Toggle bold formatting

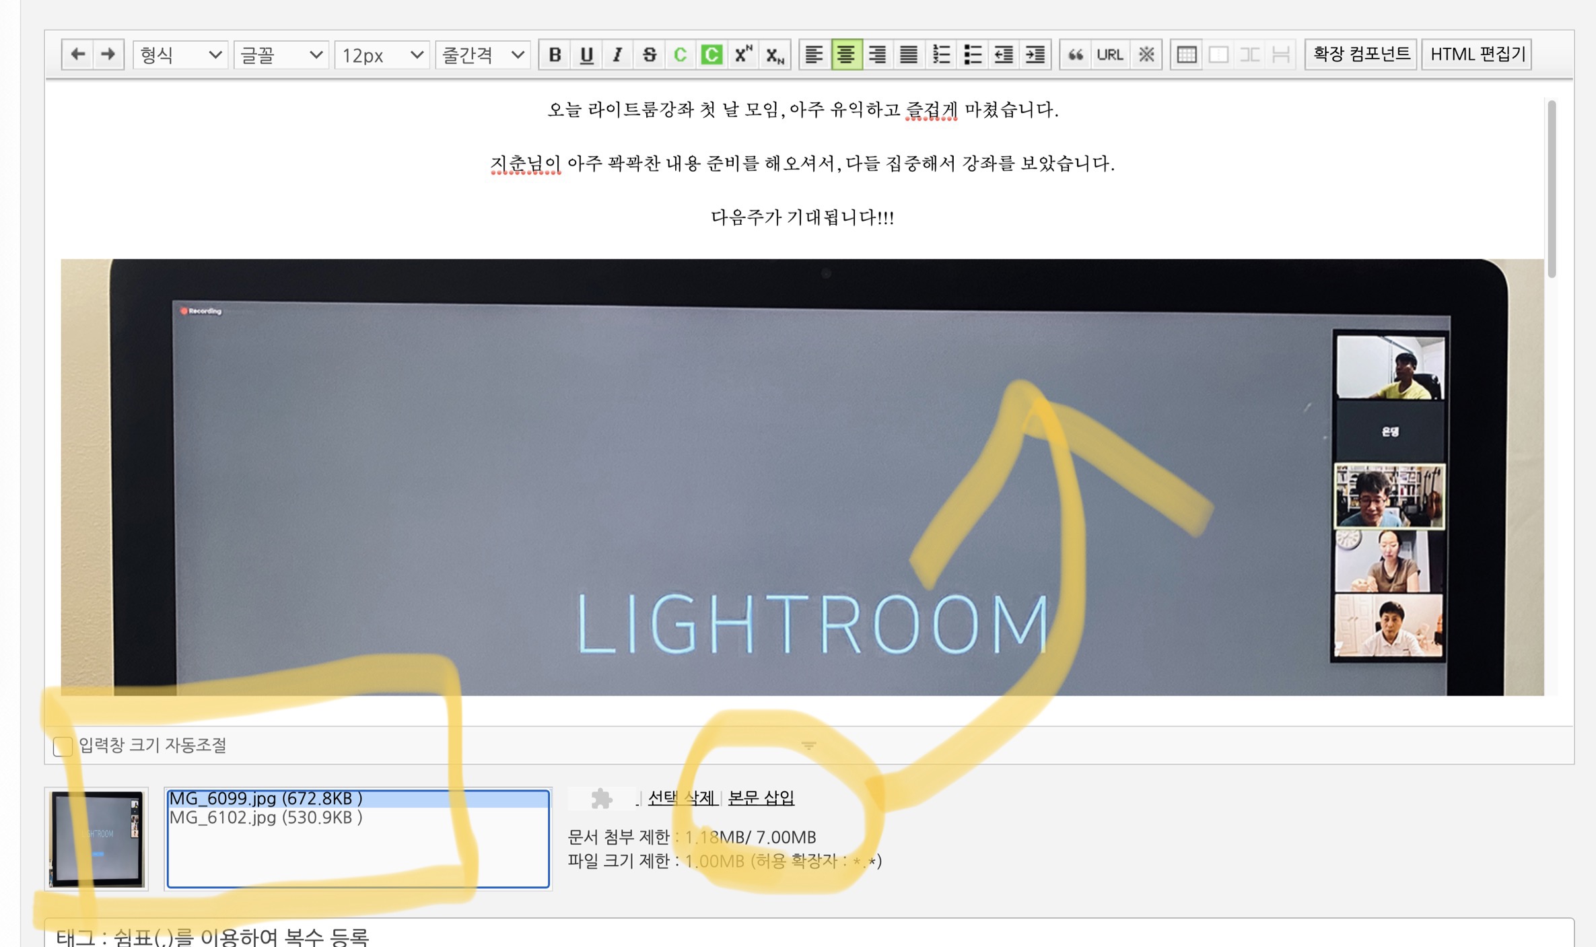pyautogui.click(x=555, y=55)
